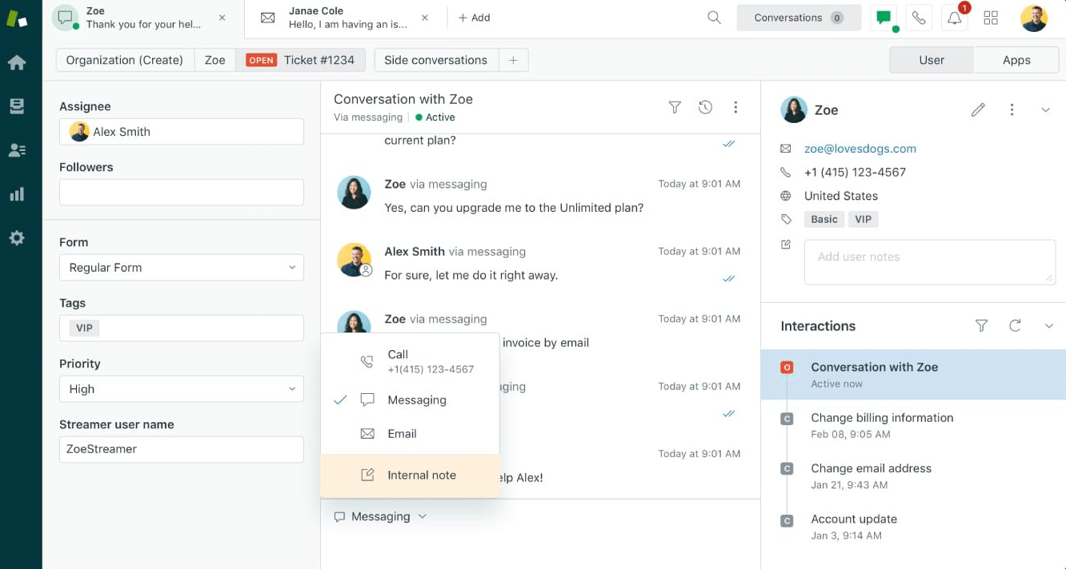1066x569 pixels.
Task: Open the notifications bell with the red badge
Action: click(x=954, y=17)
